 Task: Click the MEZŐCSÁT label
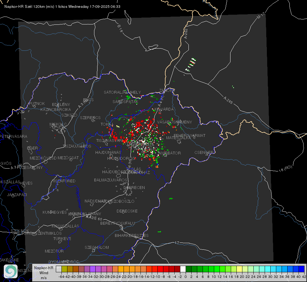coord(68,158)
